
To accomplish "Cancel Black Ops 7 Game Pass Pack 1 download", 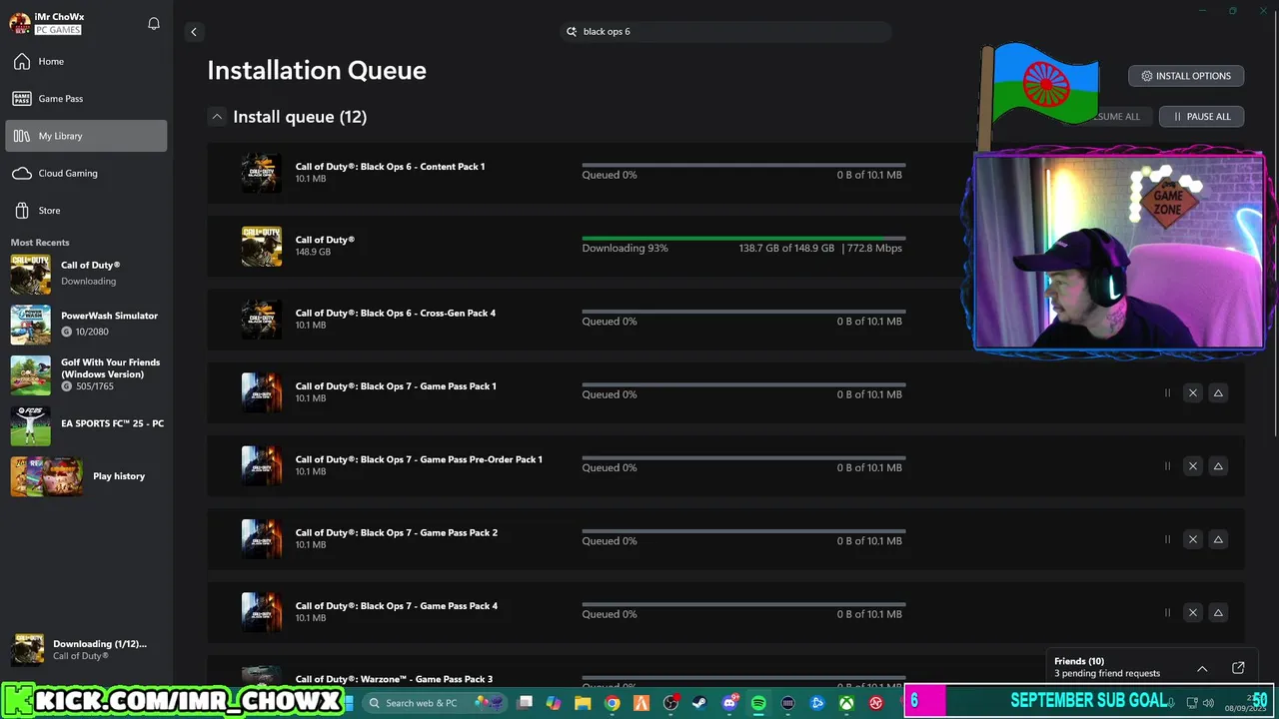I will [x=1192, y=393].
